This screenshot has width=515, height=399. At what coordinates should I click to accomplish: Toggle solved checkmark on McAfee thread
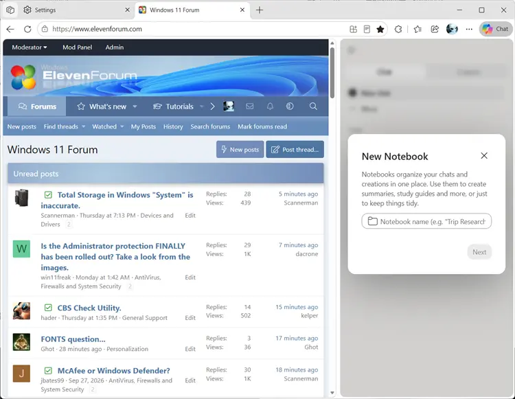[x=48, y=371]
